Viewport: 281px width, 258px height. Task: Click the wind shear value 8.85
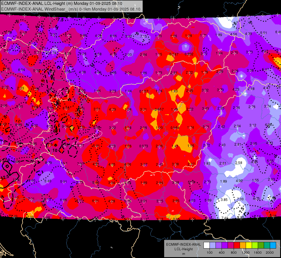pos(241,217)
